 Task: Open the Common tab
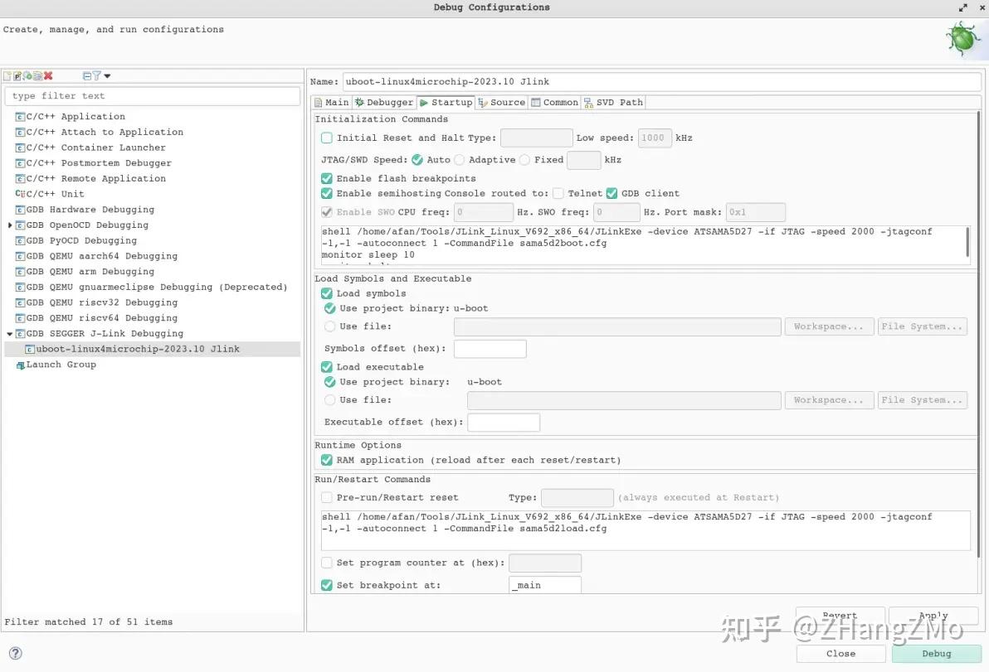point(553,102)
